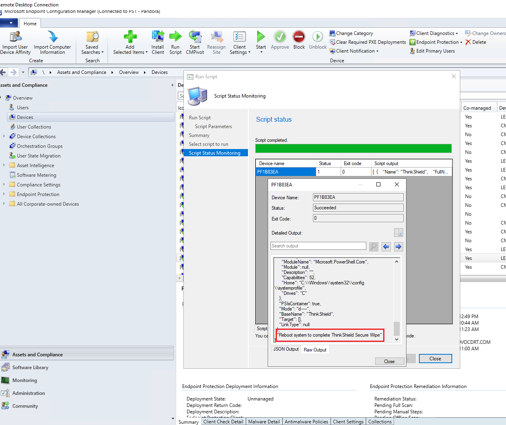The height and width of the screenshot is (425, 506).
Task: Click Change Ownership ribbon item
Action: point(486,33)
